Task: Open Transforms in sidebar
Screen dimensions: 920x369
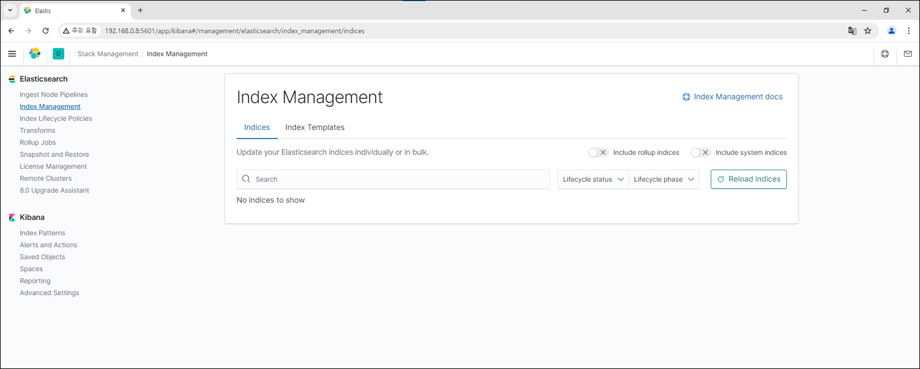Action: coord(37,131)
